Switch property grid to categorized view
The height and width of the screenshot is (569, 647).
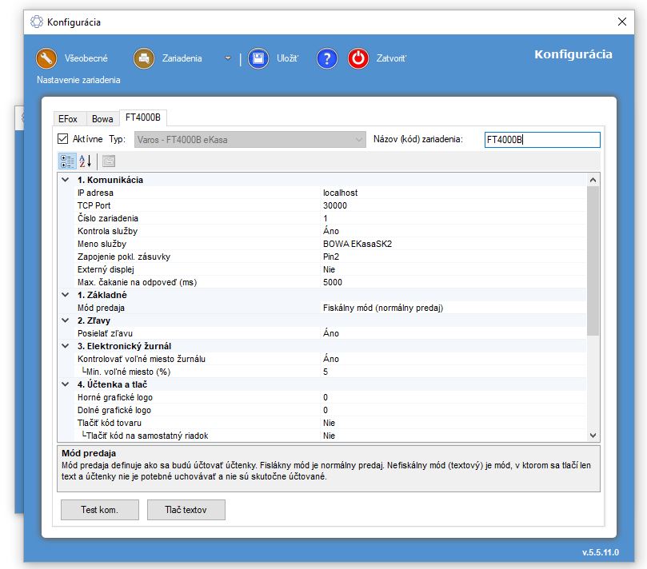tap(67, 161)
